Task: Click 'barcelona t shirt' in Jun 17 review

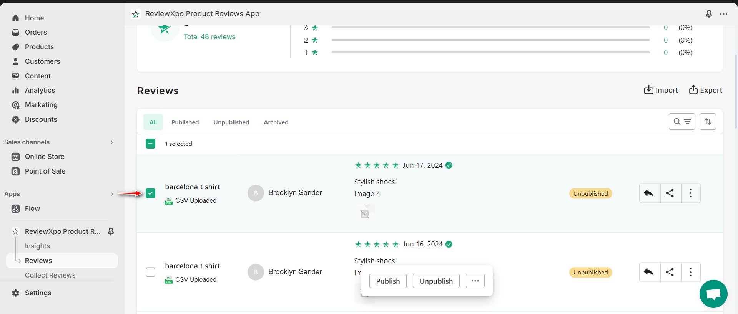Action: (x=193, y=187)
